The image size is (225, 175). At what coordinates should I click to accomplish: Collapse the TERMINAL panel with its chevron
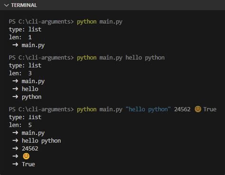(6, 5)
